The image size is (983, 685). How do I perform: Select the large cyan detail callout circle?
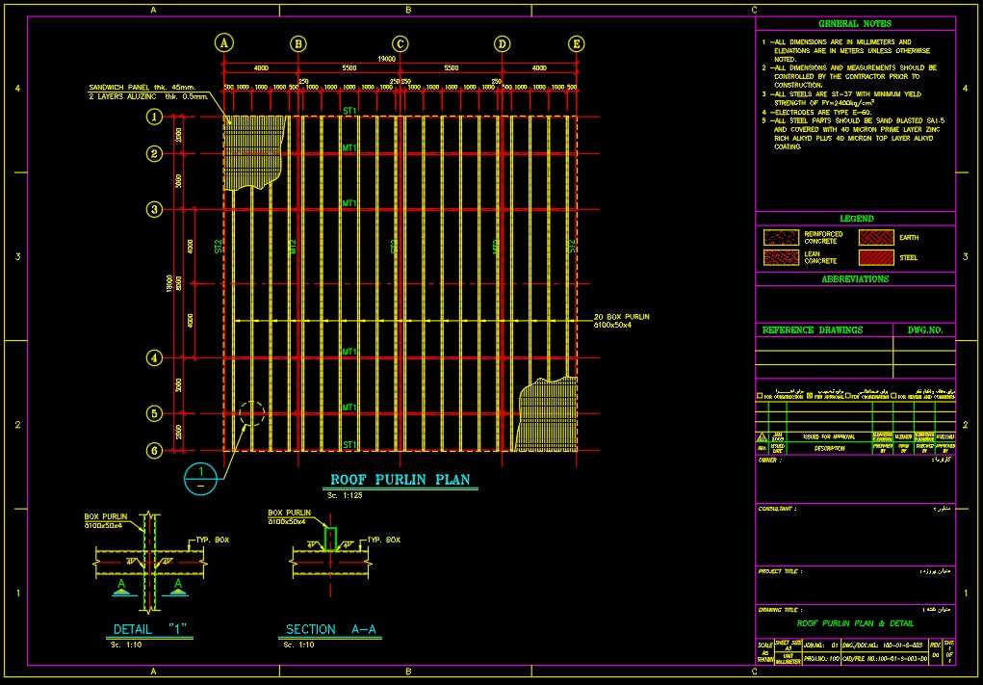coord(200,477)
